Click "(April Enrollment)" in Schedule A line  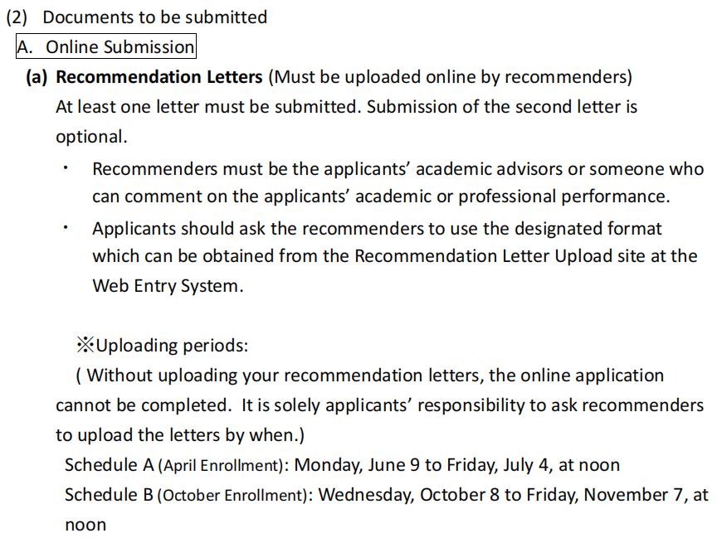(221, 465)
